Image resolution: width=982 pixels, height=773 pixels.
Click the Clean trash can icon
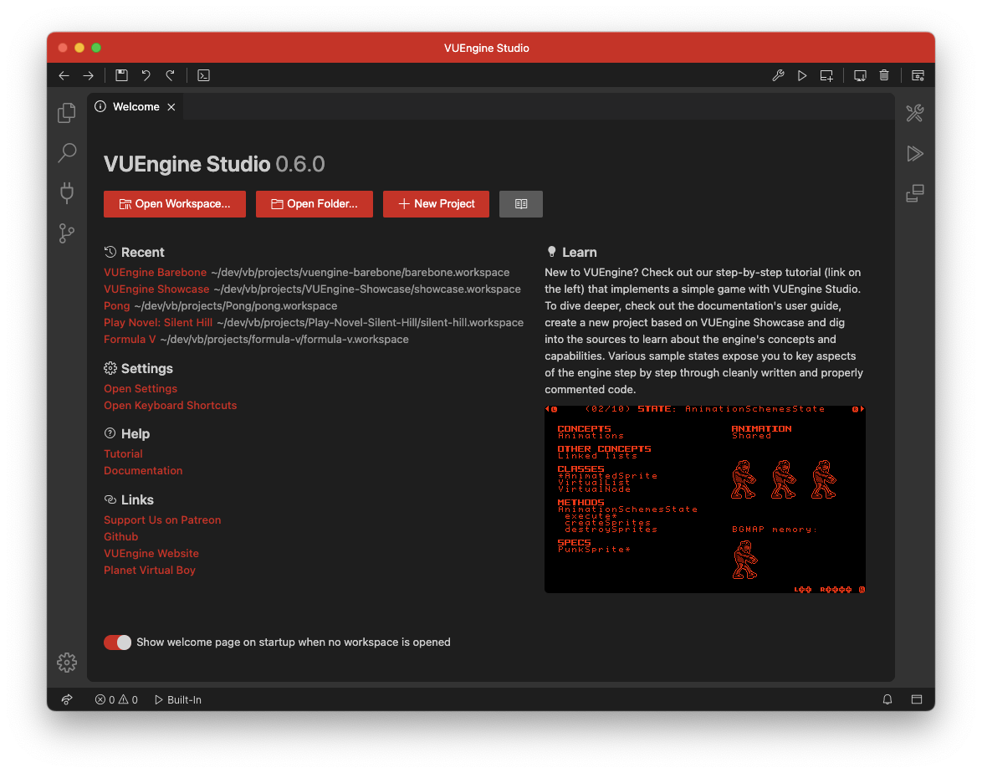point(884,76)
